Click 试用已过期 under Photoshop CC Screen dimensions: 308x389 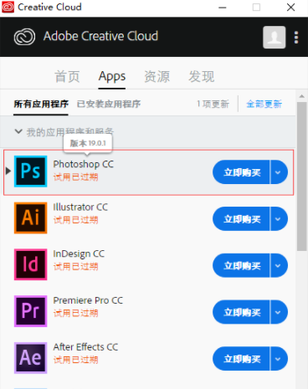(x=75, y=177)
